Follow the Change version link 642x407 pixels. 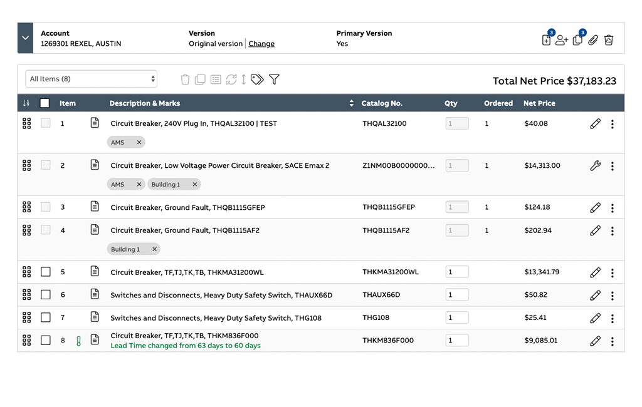click(261, 43)
